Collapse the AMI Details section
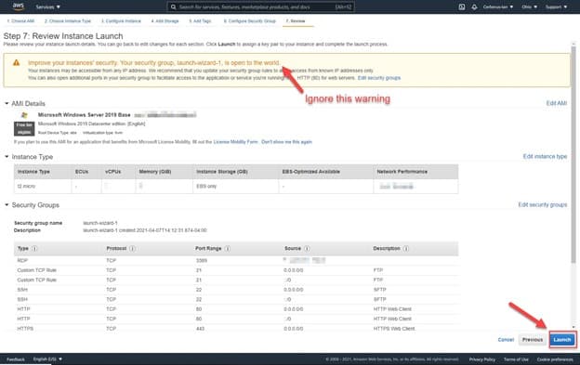Image resolution: width=580 pixels, height=365 pixels. click(x=7, y=103)
